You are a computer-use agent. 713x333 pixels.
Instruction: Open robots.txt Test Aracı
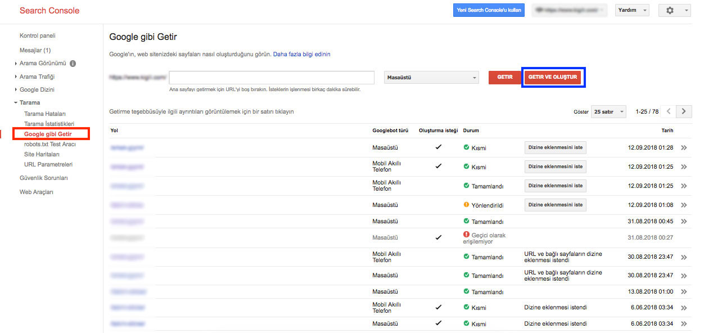click(50, 144)
